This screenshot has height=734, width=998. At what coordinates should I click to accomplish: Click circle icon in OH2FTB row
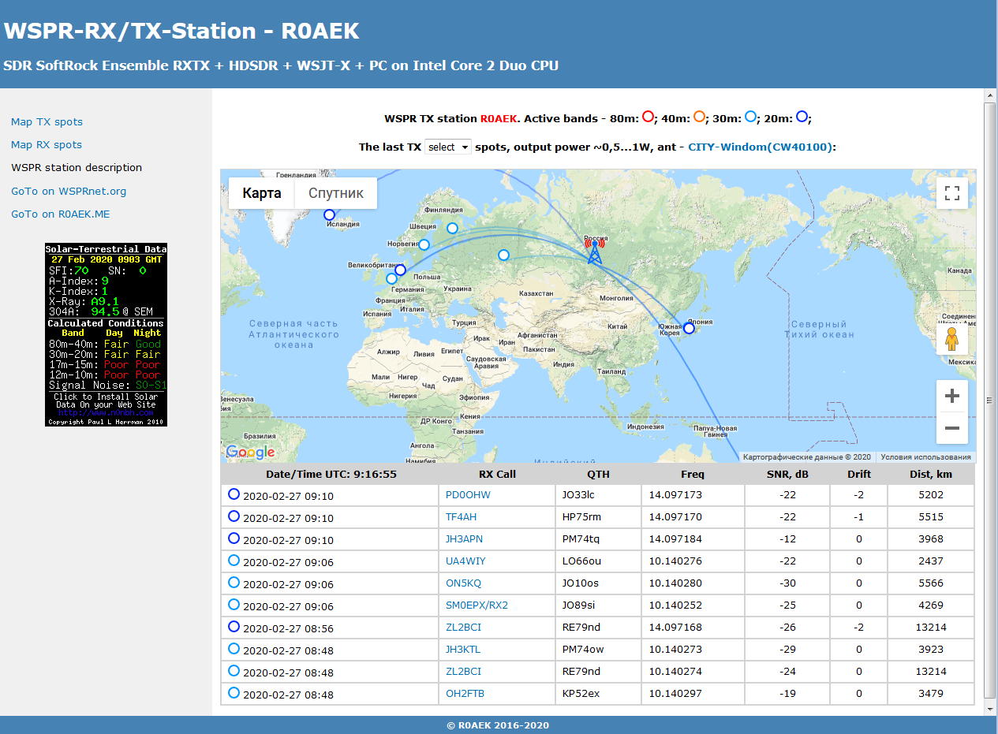234,693
